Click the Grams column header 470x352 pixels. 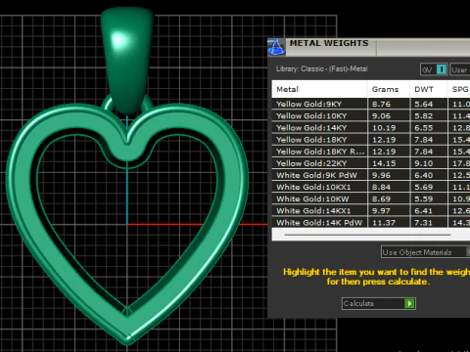click(389, 89)
